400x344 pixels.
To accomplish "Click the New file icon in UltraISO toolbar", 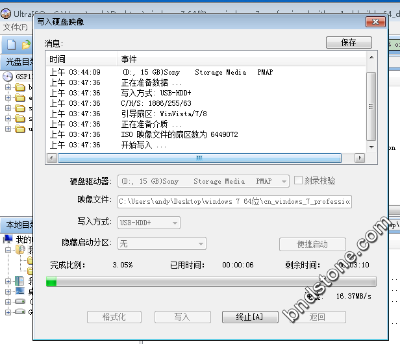I will (x=11, y=45).
